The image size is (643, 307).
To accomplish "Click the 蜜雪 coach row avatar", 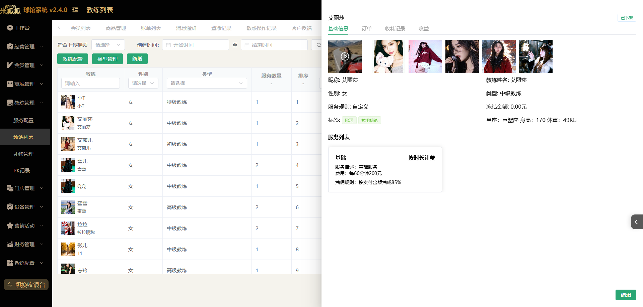I will 68,207.
